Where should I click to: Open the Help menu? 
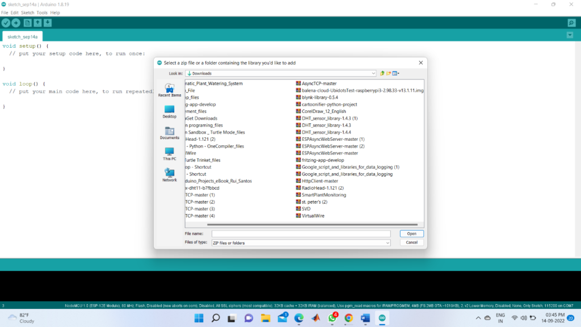(x=55, y=12)
